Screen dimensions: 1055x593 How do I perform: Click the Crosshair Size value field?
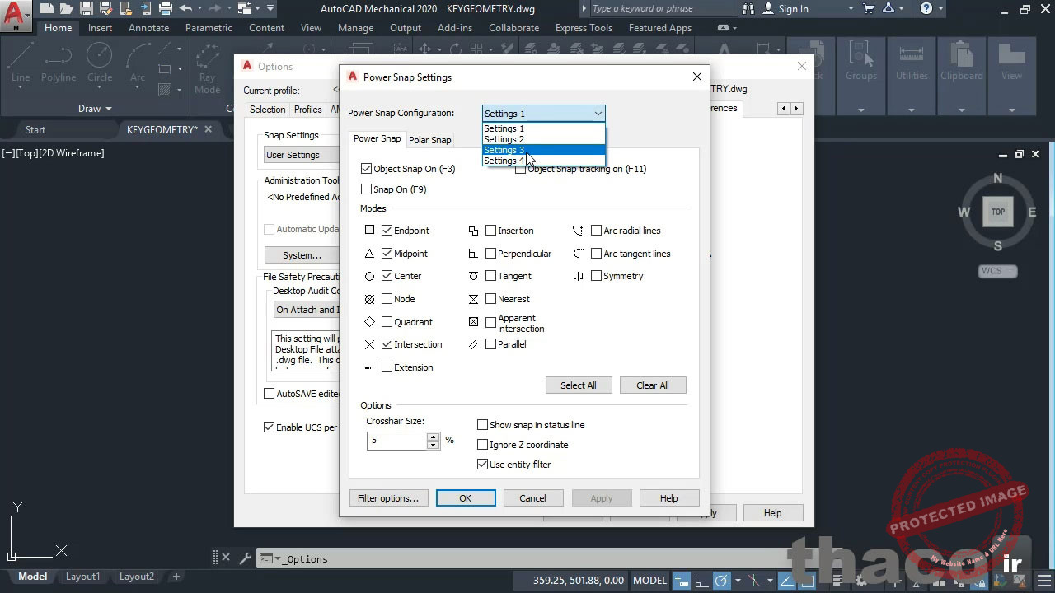396,441
